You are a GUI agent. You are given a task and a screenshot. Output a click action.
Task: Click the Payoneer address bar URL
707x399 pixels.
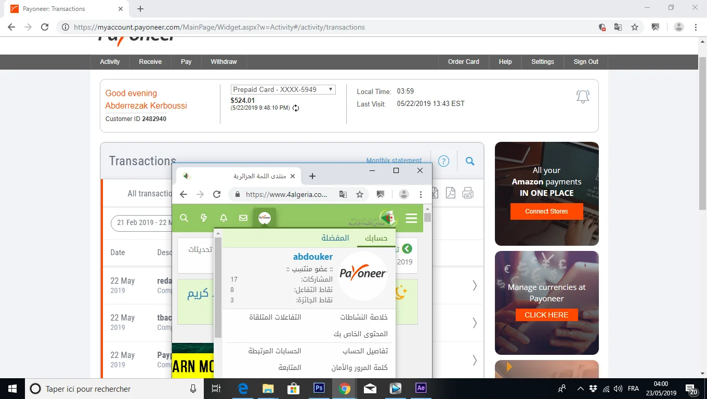tap(219, 27)
